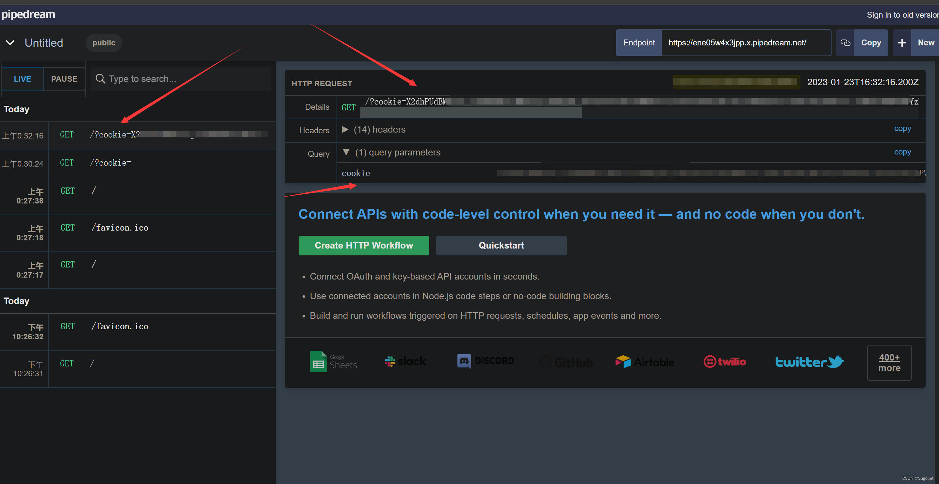Click the link icon beside Copy
Viewport: 939px width, 484px height.
[845, 43]
